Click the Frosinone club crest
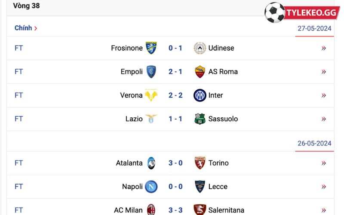 click(151, 48)
